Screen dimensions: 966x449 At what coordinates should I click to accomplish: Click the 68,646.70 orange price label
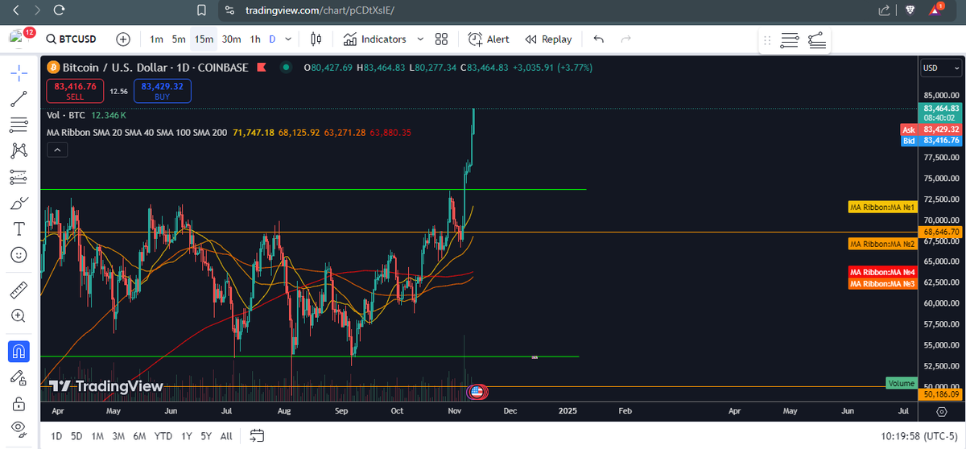(939, 232)
